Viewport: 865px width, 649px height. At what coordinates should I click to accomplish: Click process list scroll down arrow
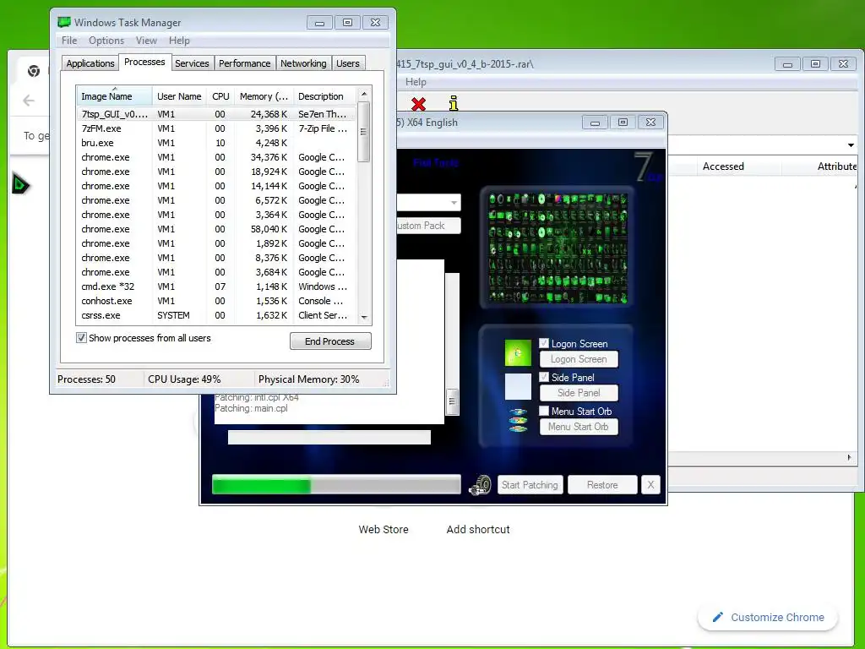pyautogui.click(x=364, y=318)
